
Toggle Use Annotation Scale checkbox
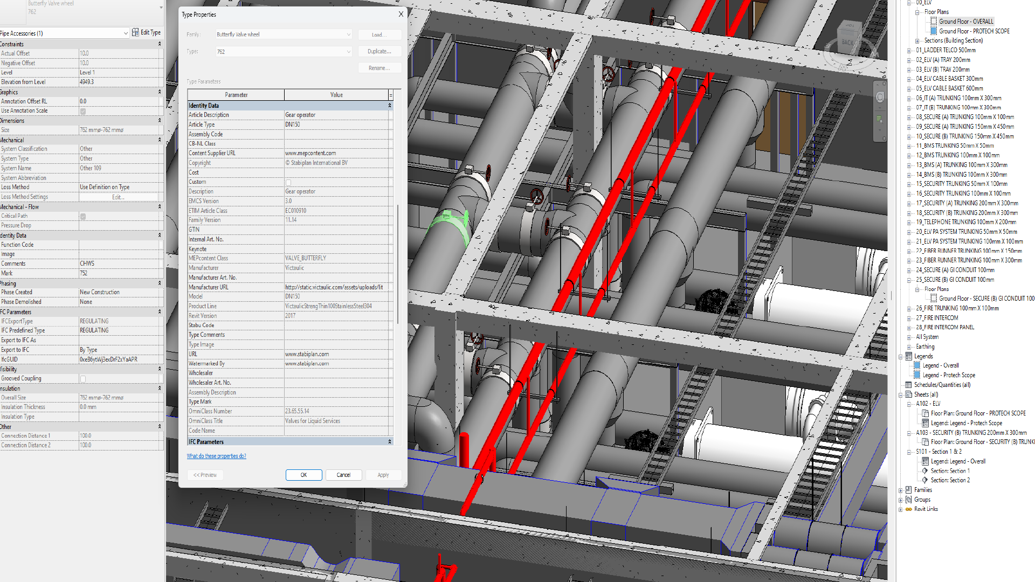83,111
